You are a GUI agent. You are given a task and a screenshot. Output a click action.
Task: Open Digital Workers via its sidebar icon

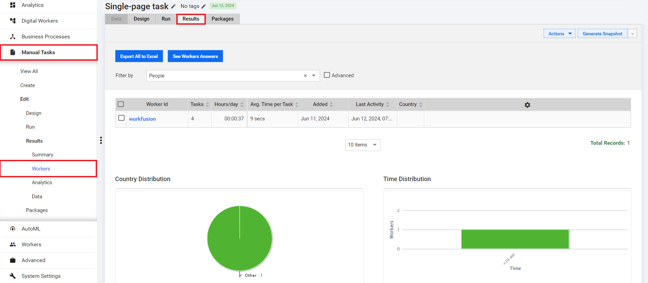pos(13,21)
